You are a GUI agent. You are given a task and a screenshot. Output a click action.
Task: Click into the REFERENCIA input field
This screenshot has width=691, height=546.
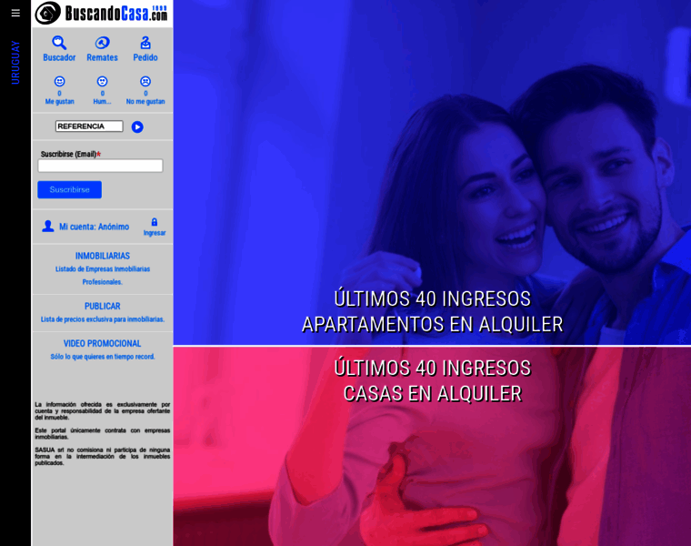pyautogui.click(x=89, y=126)
